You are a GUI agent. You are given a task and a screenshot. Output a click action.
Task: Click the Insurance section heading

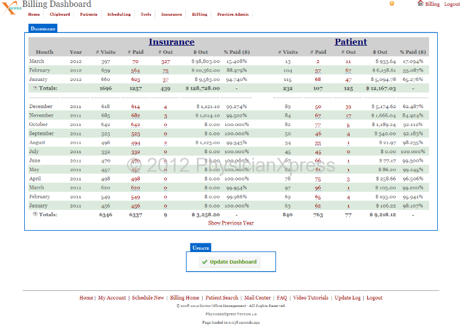[x=172, y=42]
